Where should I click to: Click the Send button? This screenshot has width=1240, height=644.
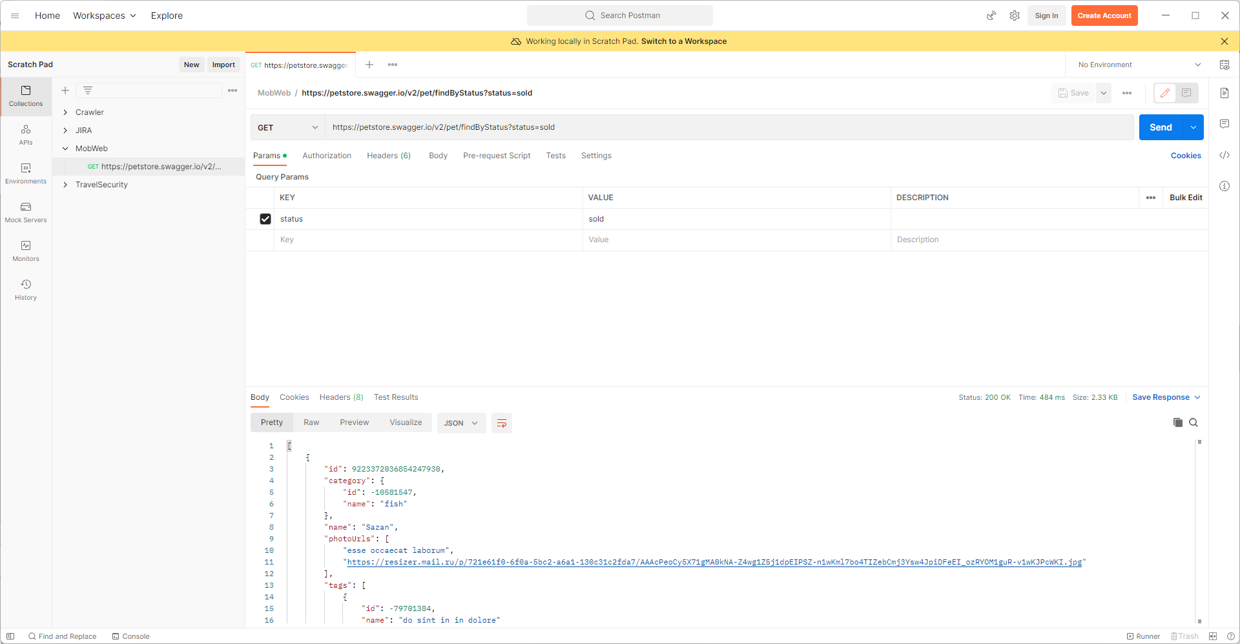(1161, 127)
